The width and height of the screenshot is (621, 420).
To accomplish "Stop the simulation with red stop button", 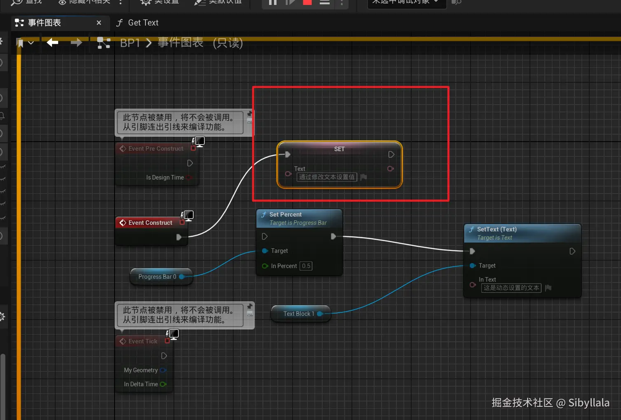I will [307, 2].
